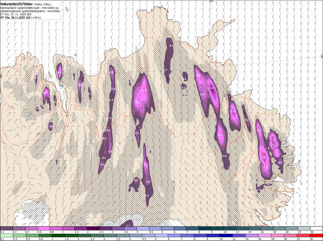Choose the light purple 14 swatch, lower legend row

(x=251, y=236)
